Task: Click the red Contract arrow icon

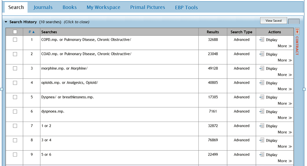Action: (297, 32)
